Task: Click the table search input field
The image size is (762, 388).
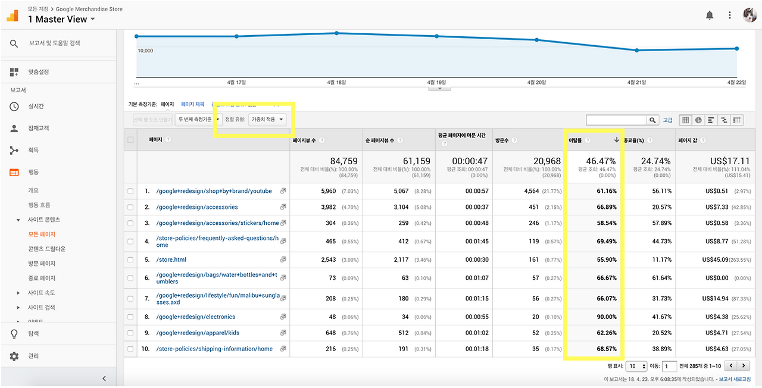Action: 616,120
